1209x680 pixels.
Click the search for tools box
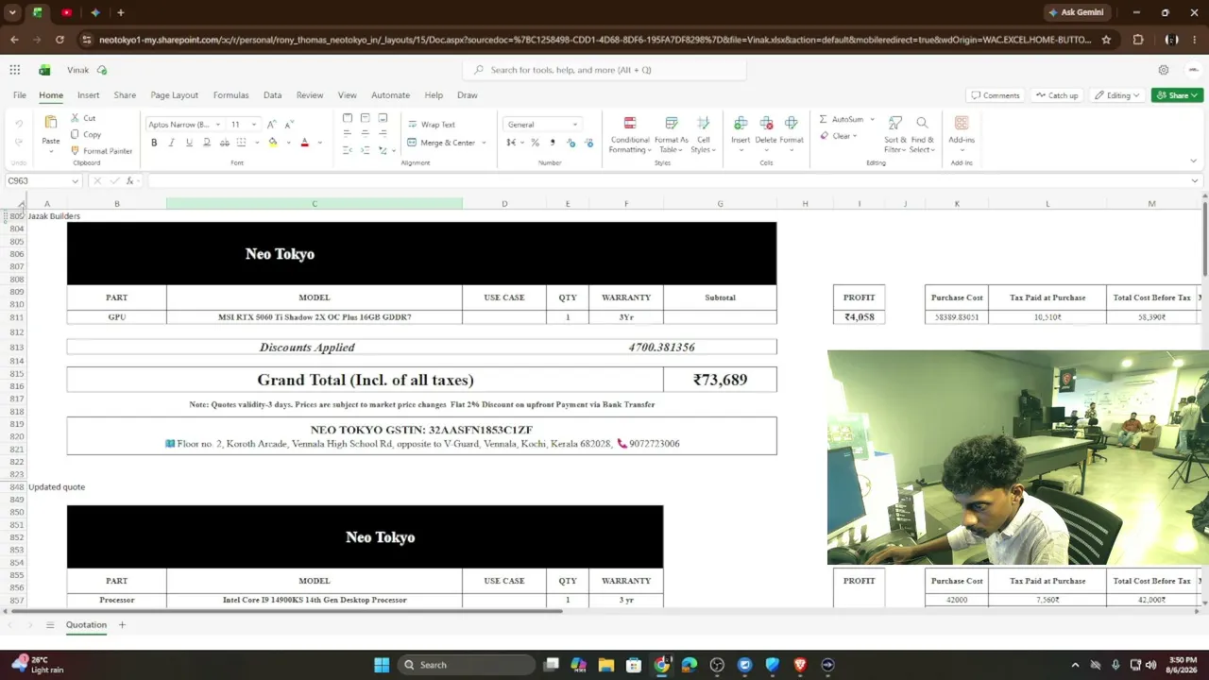[604, 70]
